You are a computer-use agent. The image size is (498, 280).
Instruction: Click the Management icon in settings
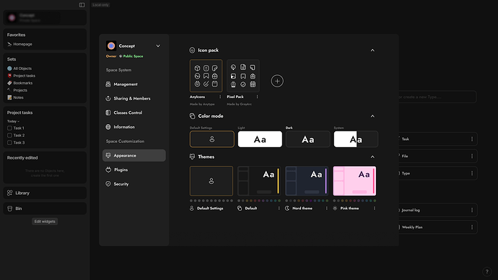pos(108,84)
